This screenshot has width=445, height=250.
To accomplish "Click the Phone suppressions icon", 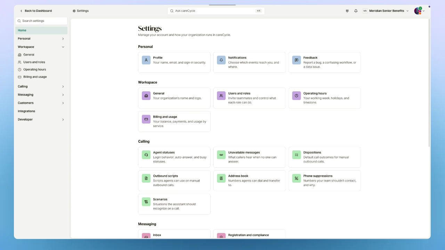I will (x=297, y=178).
